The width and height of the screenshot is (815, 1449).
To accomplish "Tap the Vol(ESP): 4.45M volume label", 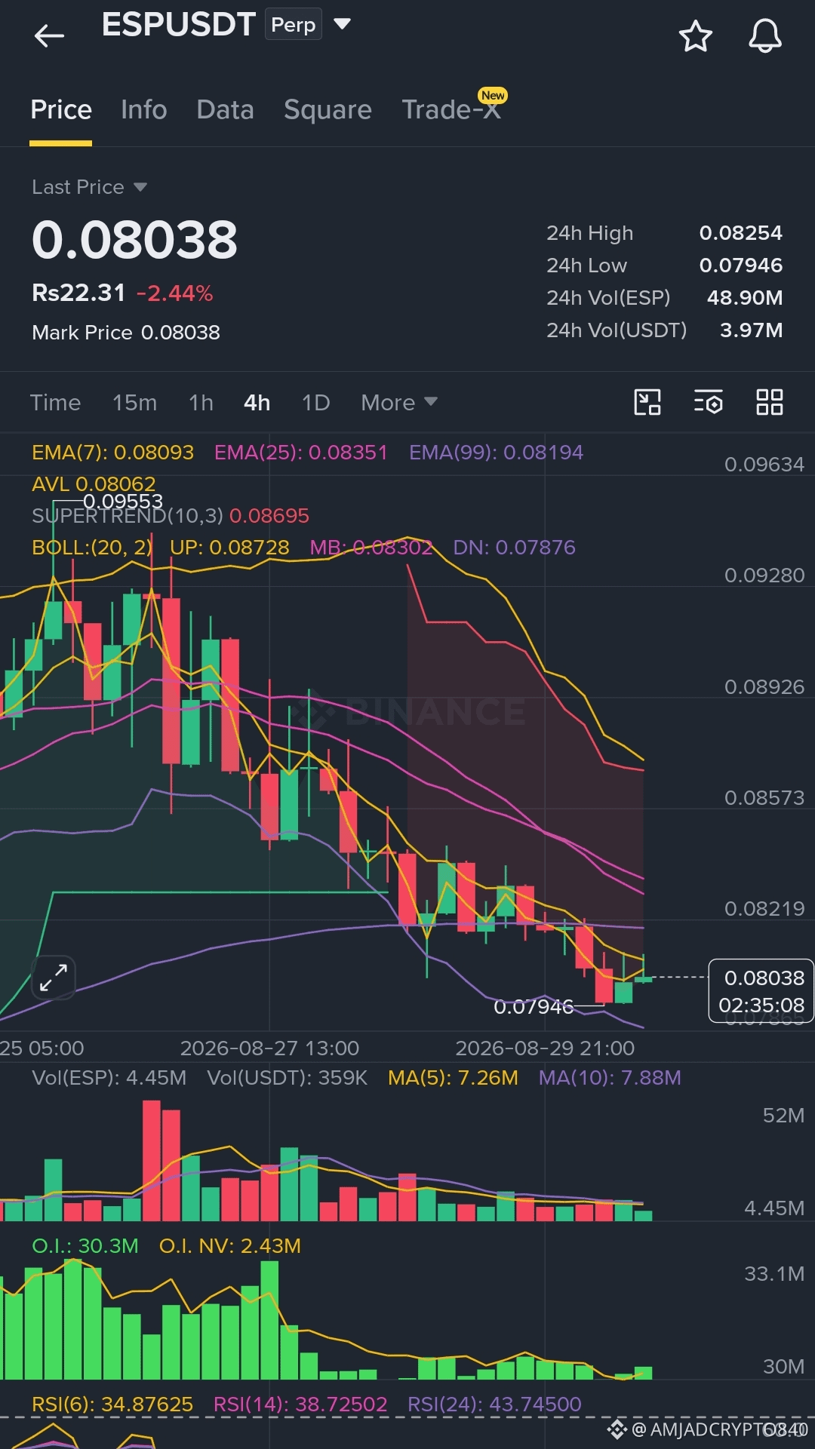I will click(109, 1077).
